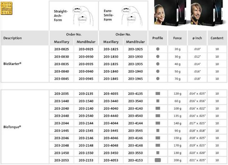
Task: Click the .014" x .025" dimension value
Action: point(197,94)
